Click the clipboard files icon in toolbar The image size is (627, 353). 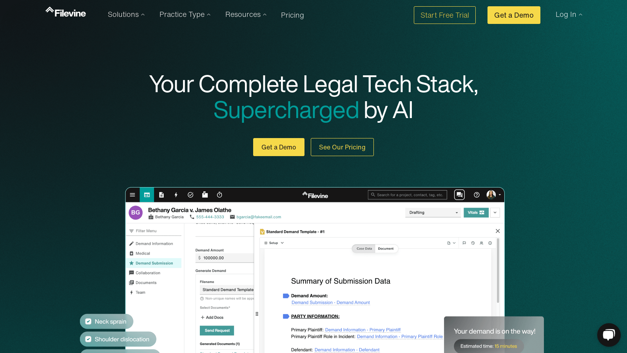coord(205,195)
